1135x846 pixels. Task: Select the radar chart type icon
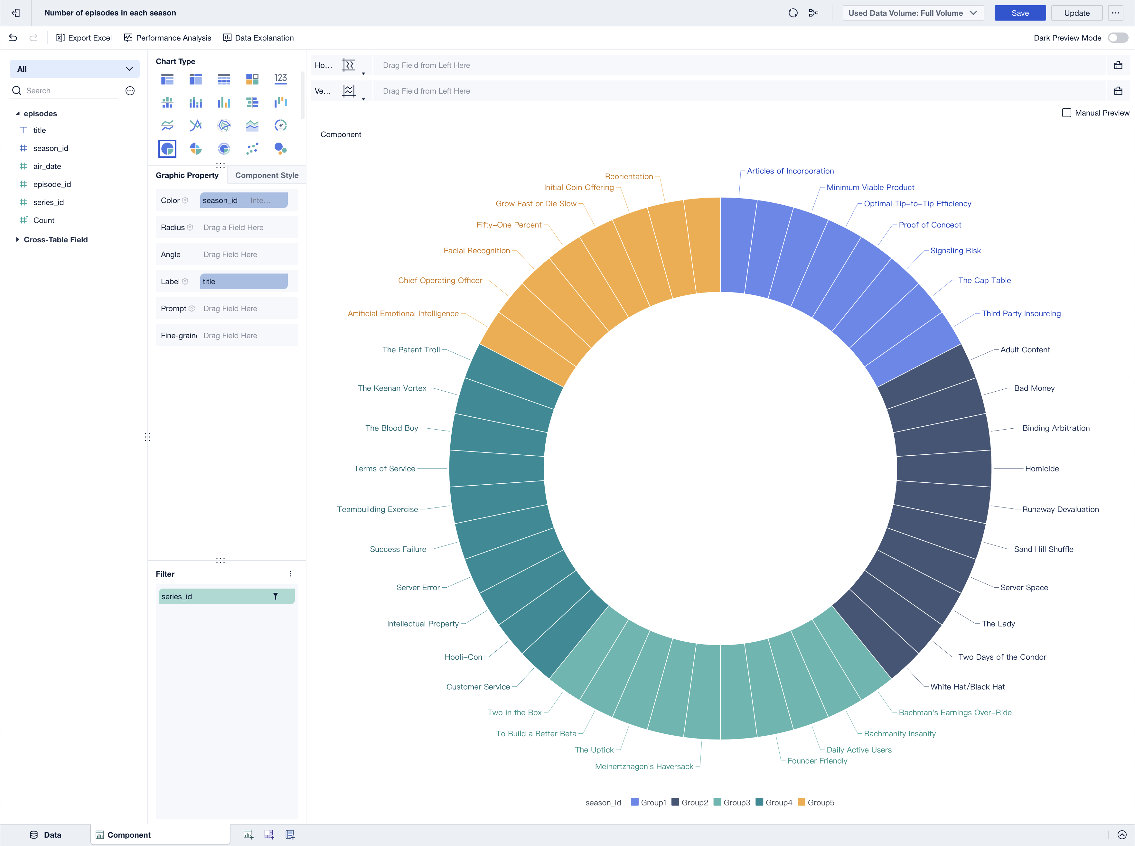[224, 126]
